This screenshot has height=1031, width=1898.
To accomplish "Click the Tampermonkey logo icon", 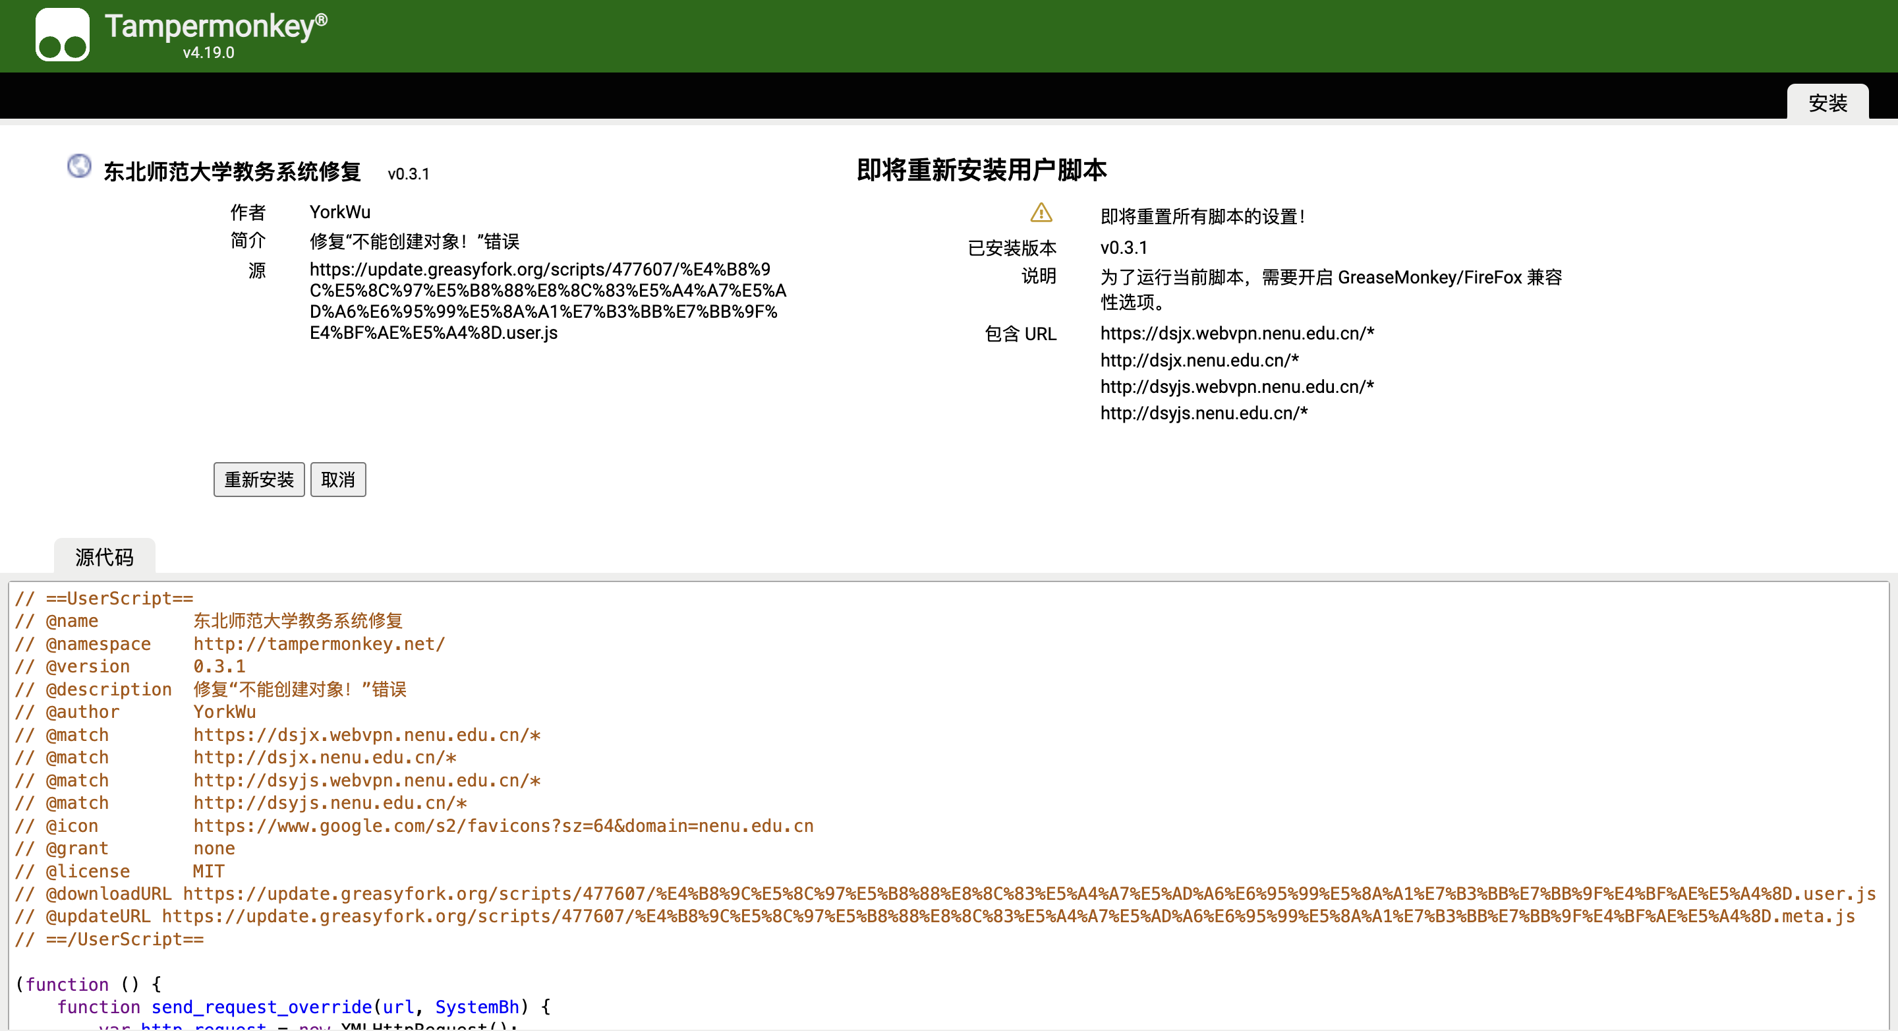I will pos(63,35).
